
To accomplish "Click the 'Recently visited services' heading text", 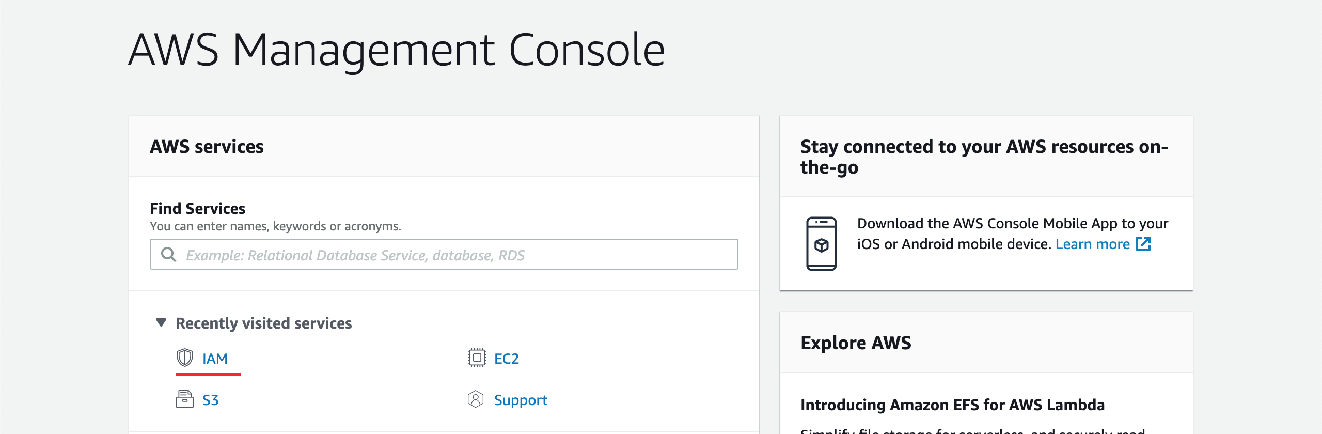I will (x=263, y=323).
